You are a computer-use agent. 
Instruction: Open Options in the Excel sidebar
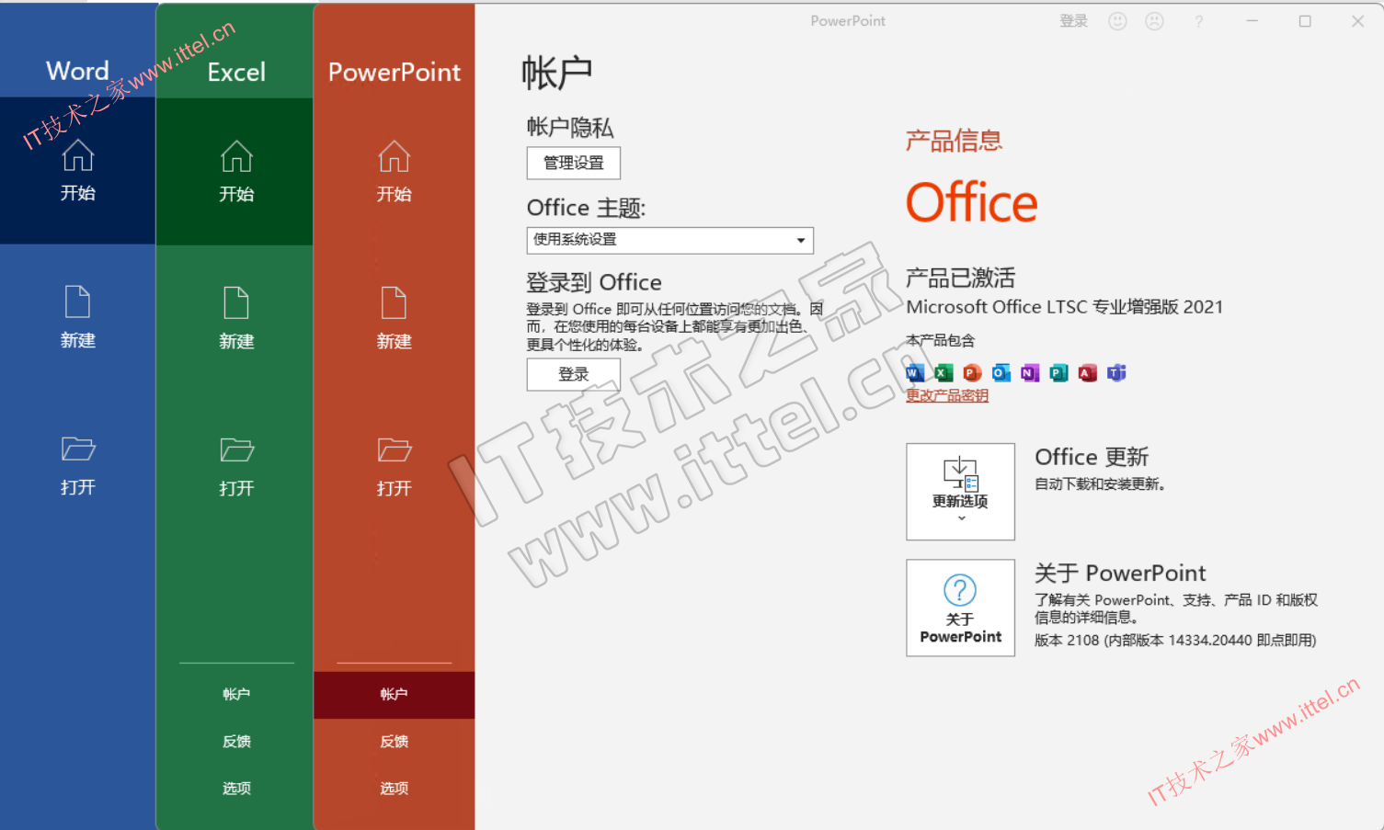point(236,788)
